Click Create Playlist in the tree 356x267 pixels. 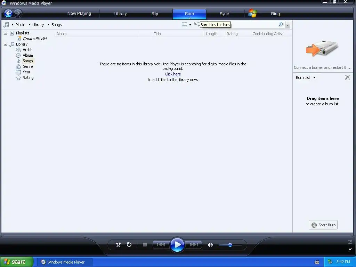pyautogui.click(x=35, y=39)
